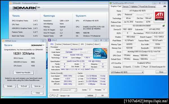169x104 pixels.
Task: Click the green BIOS save chip icon
Action: 163,26
